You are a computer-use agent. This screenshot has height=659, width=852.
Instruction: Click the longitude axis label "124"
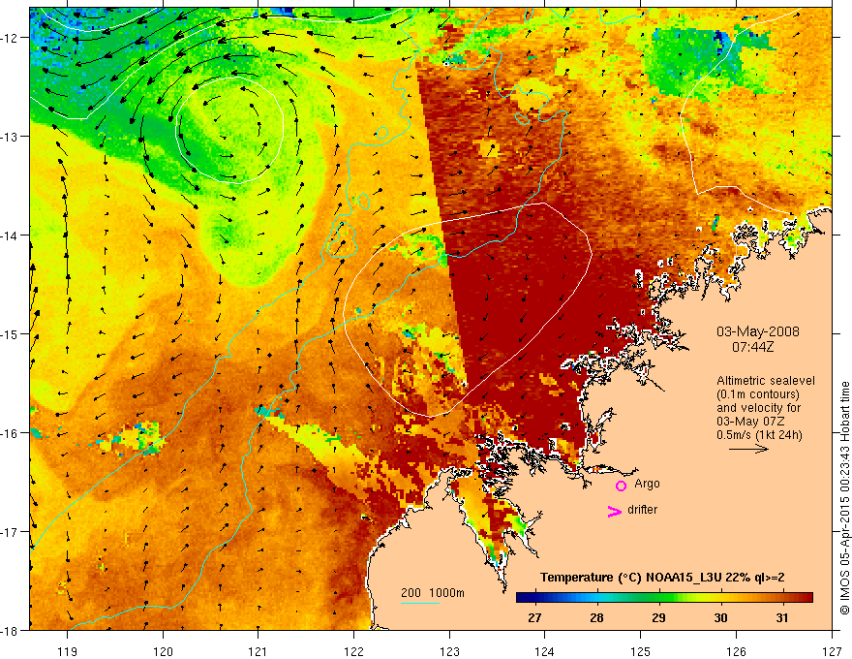(545, 651)
